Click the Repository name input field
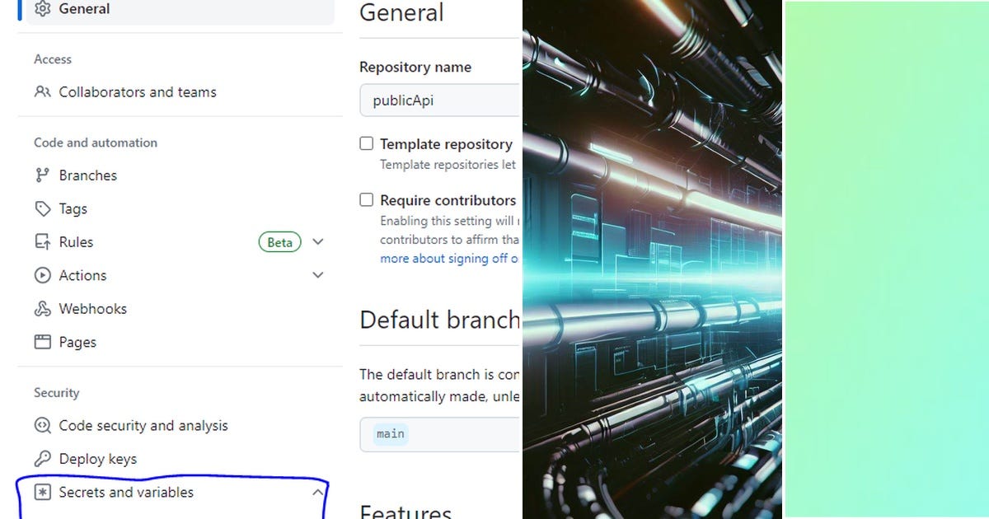 (440, 101)
